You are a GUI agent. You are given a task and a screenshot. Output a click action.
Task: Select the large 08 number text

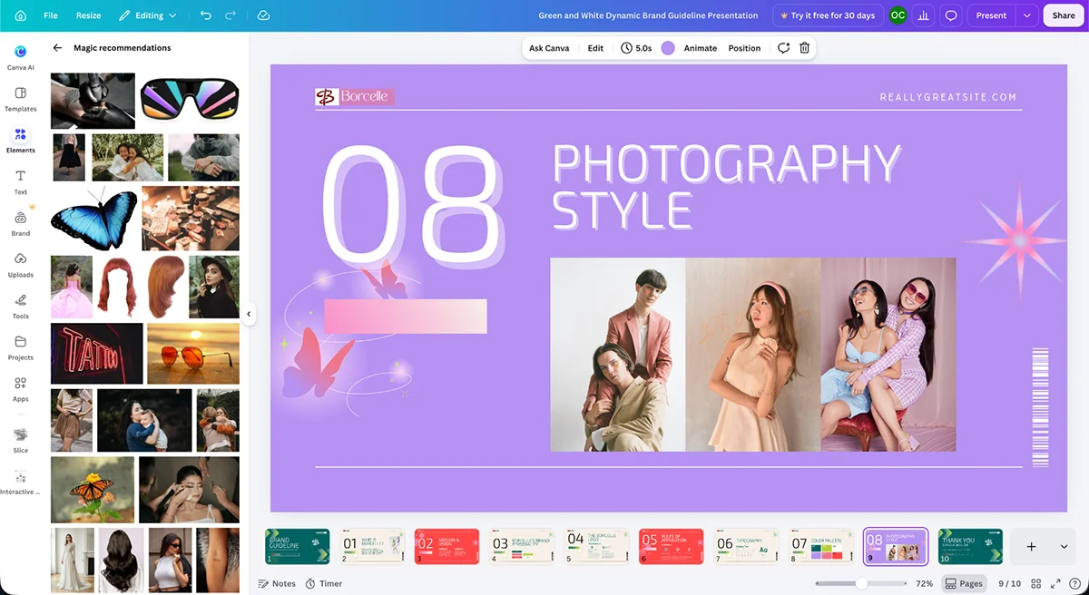(x=413, y=205)
